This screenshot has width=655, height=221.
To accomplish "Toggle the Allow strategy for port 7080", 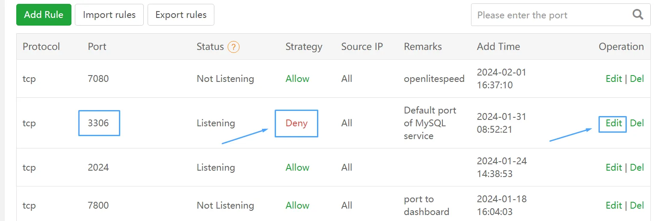I will click(x=297, y=79).
